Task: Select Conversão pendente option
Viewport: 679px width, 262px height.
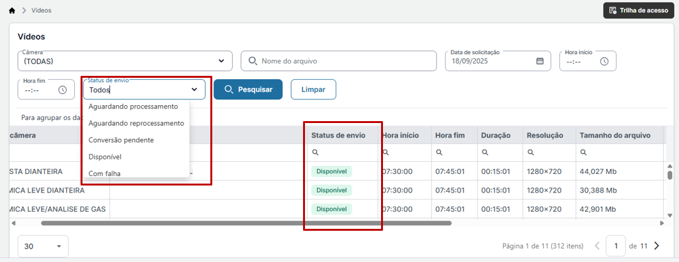Action: pos(121,140)
